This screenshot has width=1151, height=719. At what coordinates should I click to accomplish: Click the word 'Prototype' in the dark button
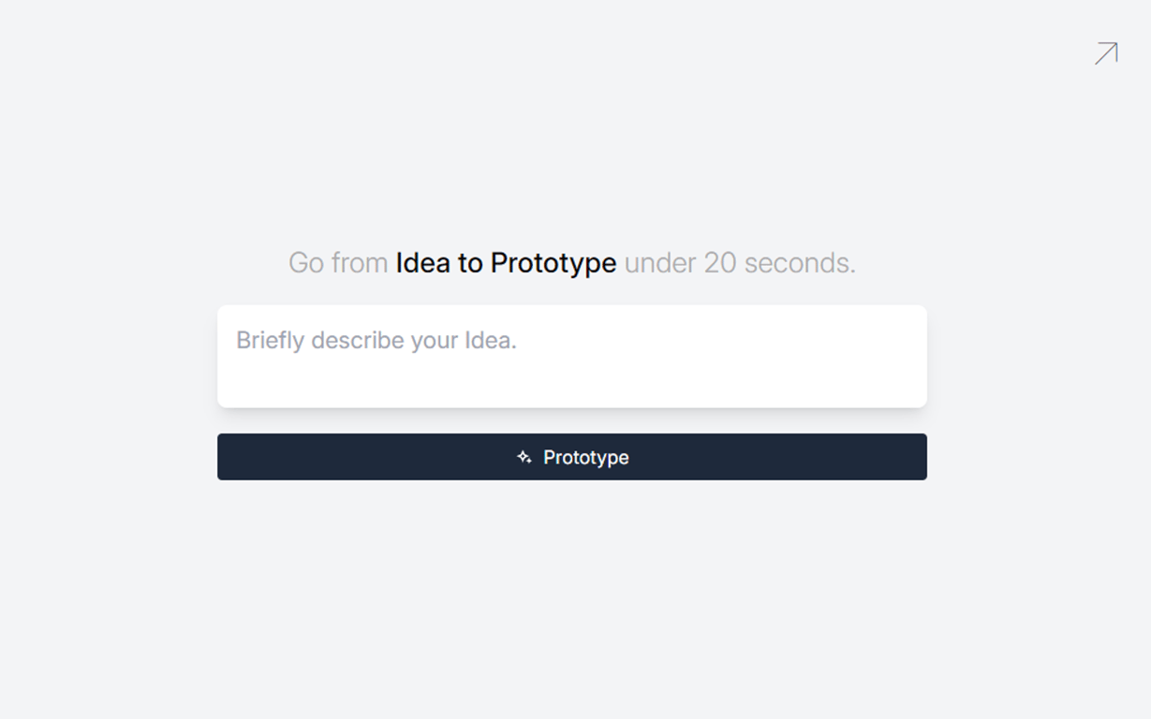point(586,458)
